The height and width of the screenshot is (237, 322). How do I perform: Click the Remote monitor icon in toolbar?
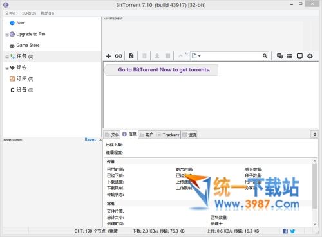tap(299, 56)
